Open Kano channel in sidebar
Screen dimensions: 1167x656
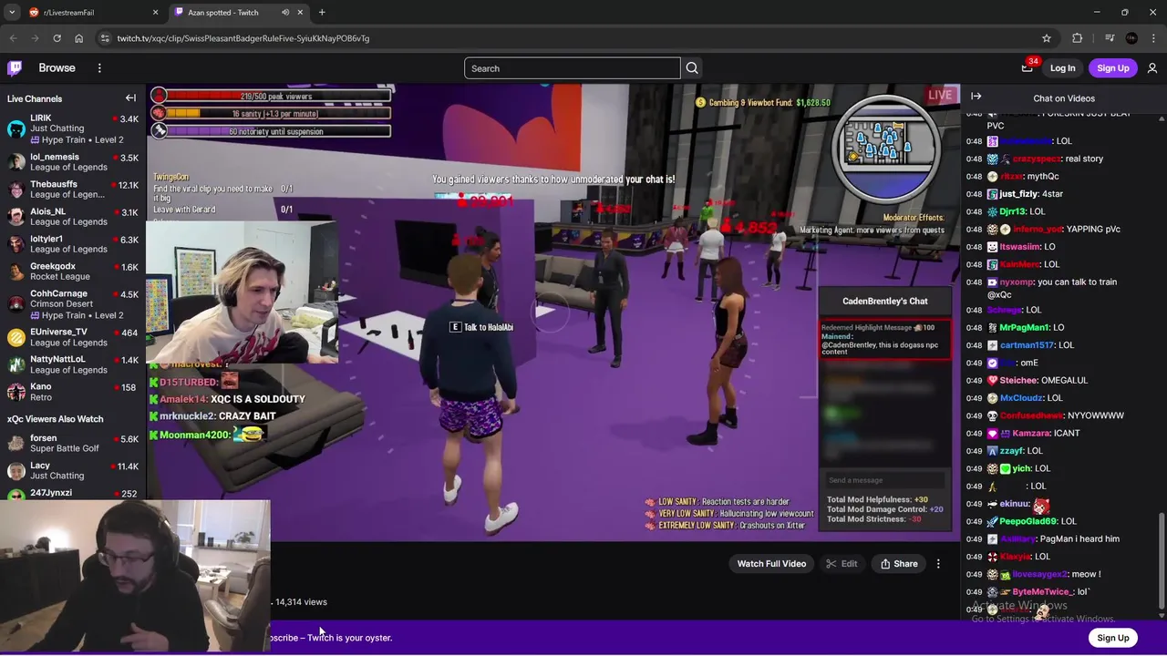(x=73, y=392)
